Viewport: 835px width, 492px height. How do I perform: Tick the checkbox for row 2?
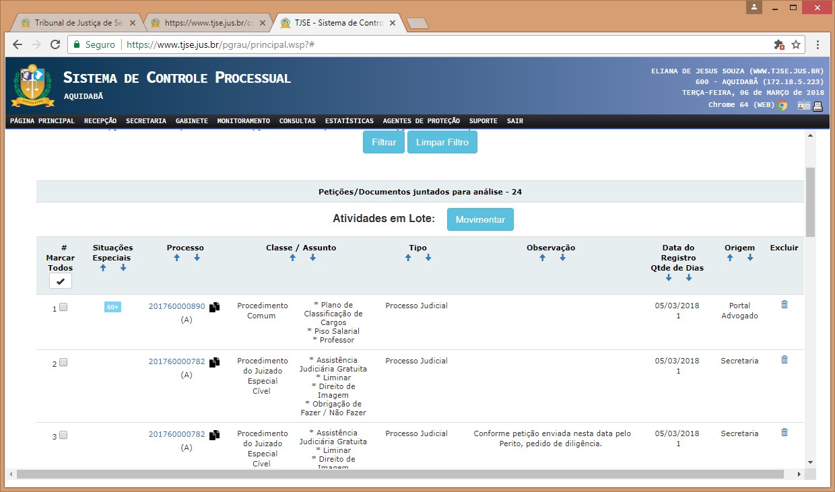coord(63,362)
